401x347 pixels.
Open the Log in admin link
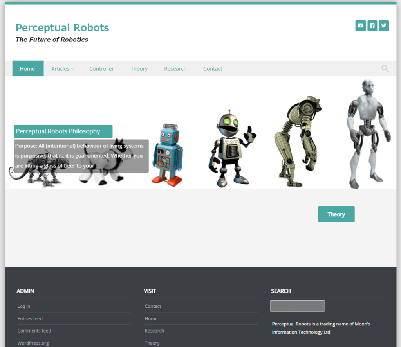coord(24,306)
